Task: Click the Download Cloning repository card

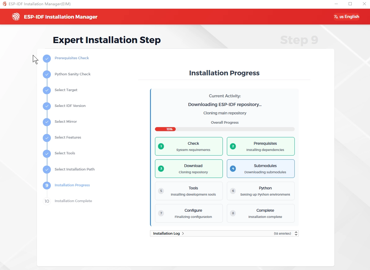Action: pos(189,169)
